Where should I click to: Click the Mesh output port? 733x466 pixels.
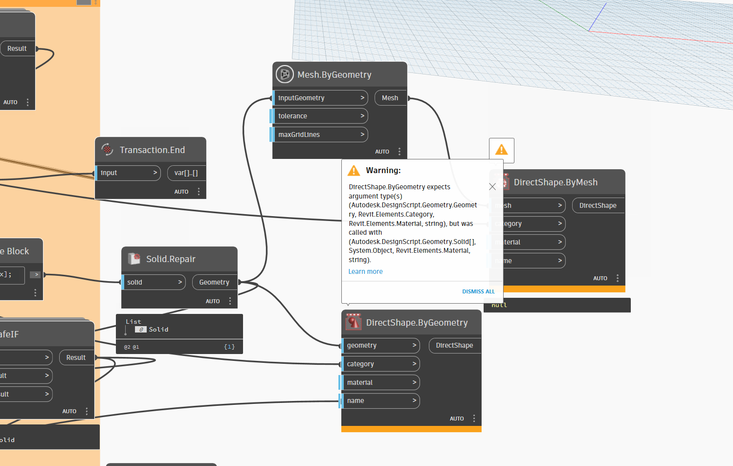[391, 98]
